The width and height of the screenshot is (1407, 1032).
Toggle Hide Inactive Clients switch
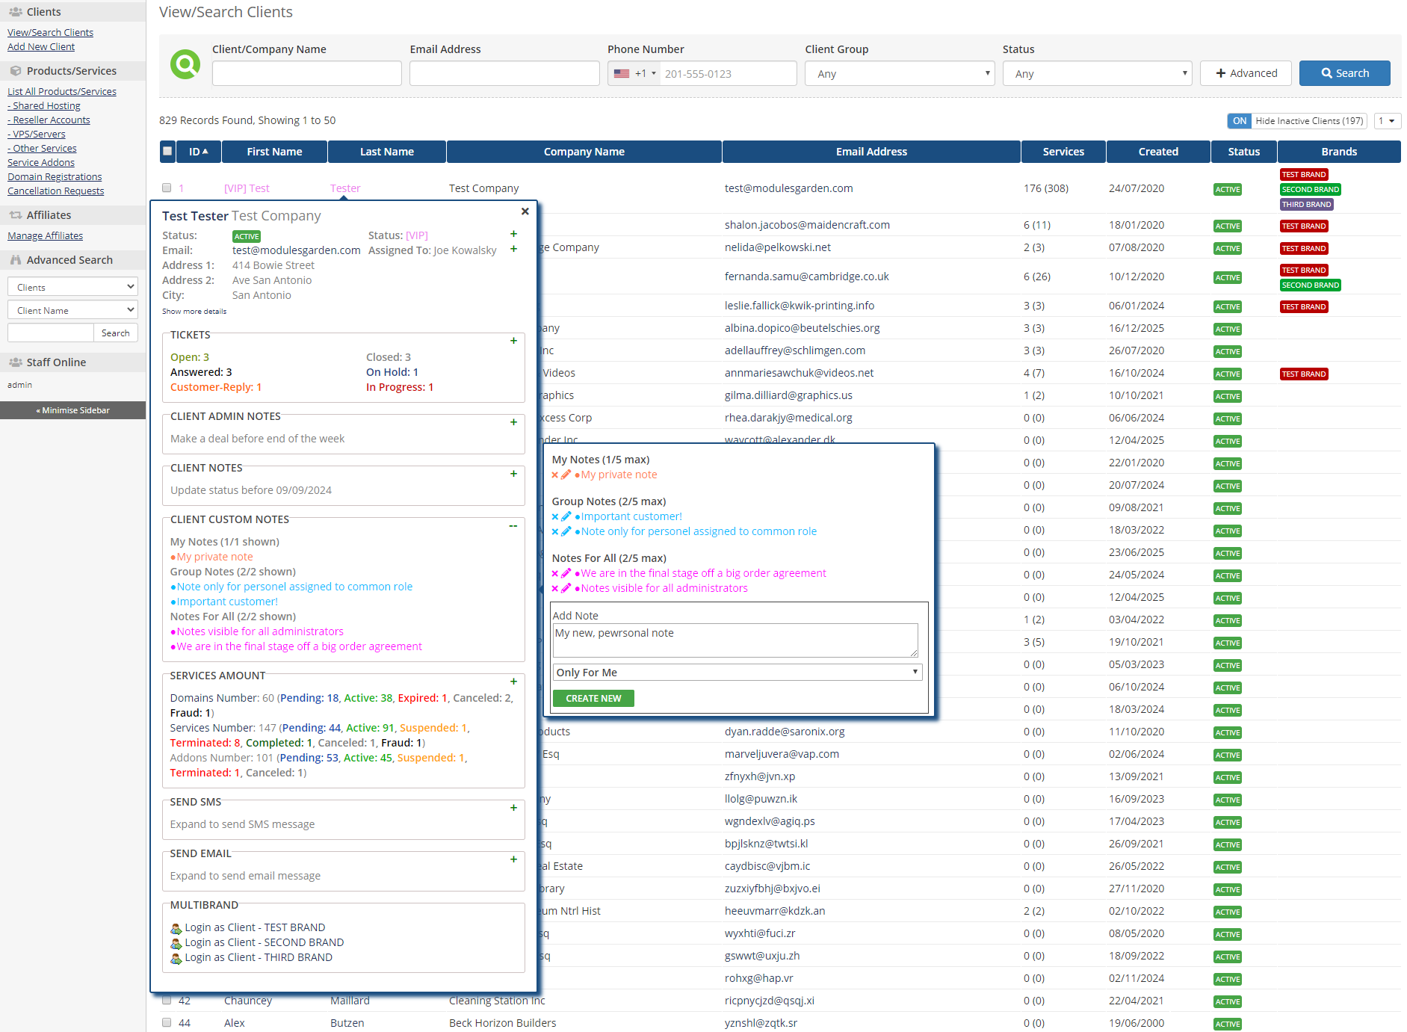pos(1240,121)
